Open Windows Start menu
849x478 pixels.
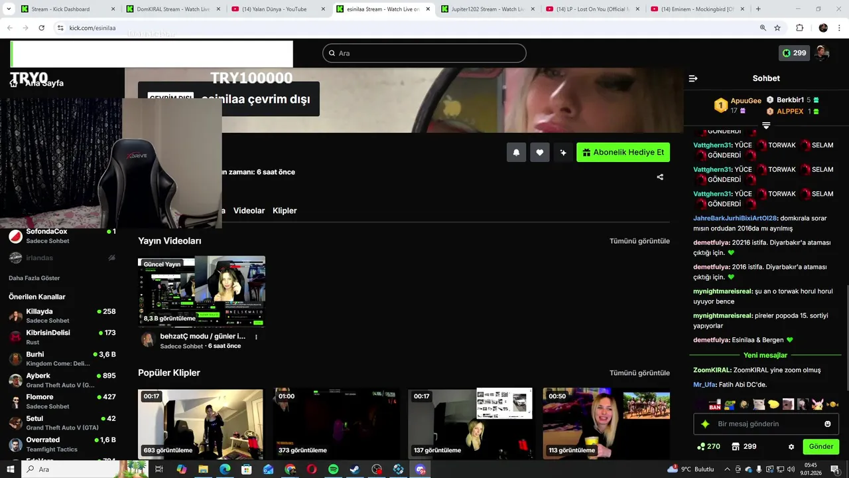click(11, 469)
